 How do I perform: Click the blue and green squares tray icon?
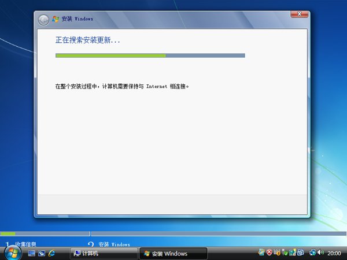click(292, 252)
